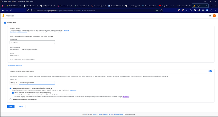Open the US Dollar currency dropdown
The height and width of the screenshot is (117, 218).
(x=14, y=56)
